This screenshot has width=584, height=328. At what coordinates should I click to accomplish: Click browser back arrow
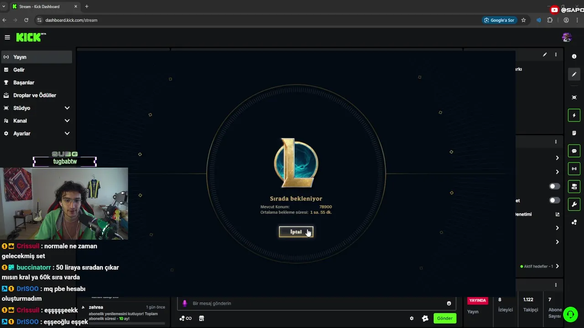[4, 20]
